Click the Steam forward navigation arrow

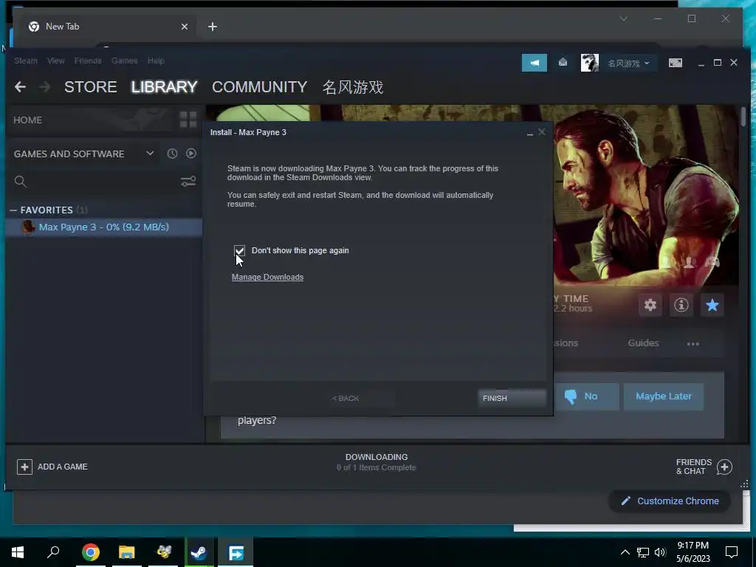click(44, 87)
